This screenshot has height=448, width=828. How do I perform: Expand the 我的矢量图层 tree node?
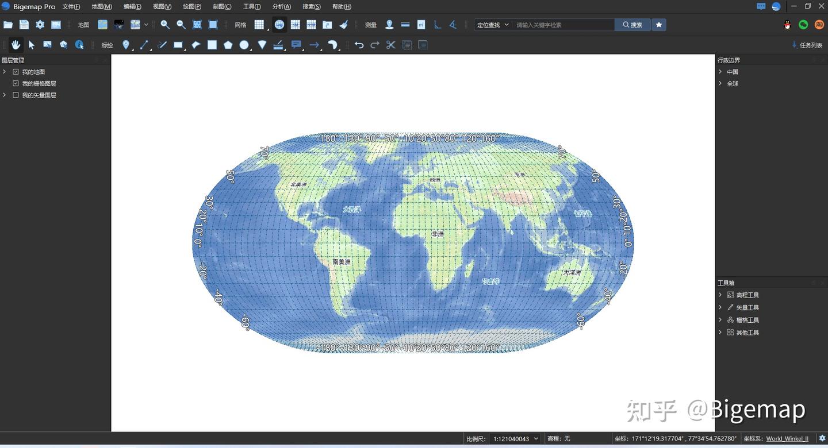(x=5, y=95)
